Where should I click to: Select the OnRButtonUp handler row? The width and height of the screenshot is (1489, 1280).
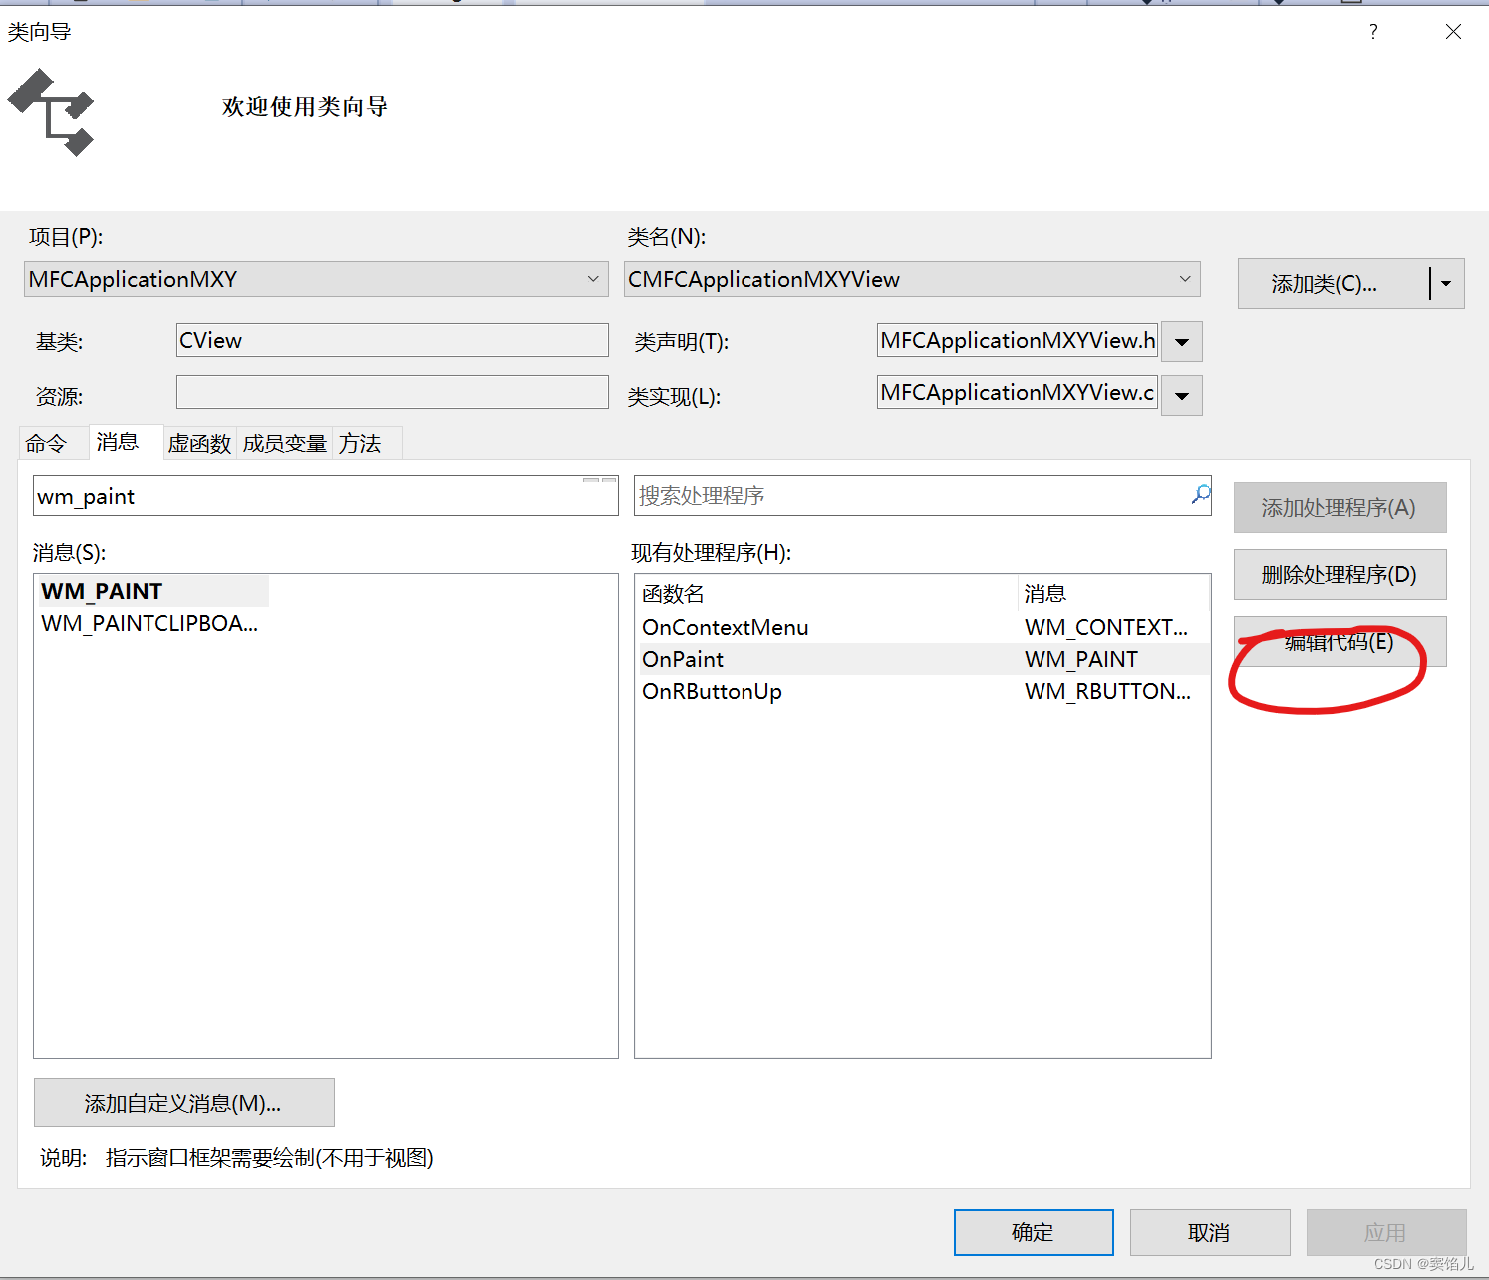click(x=712, y=691)
